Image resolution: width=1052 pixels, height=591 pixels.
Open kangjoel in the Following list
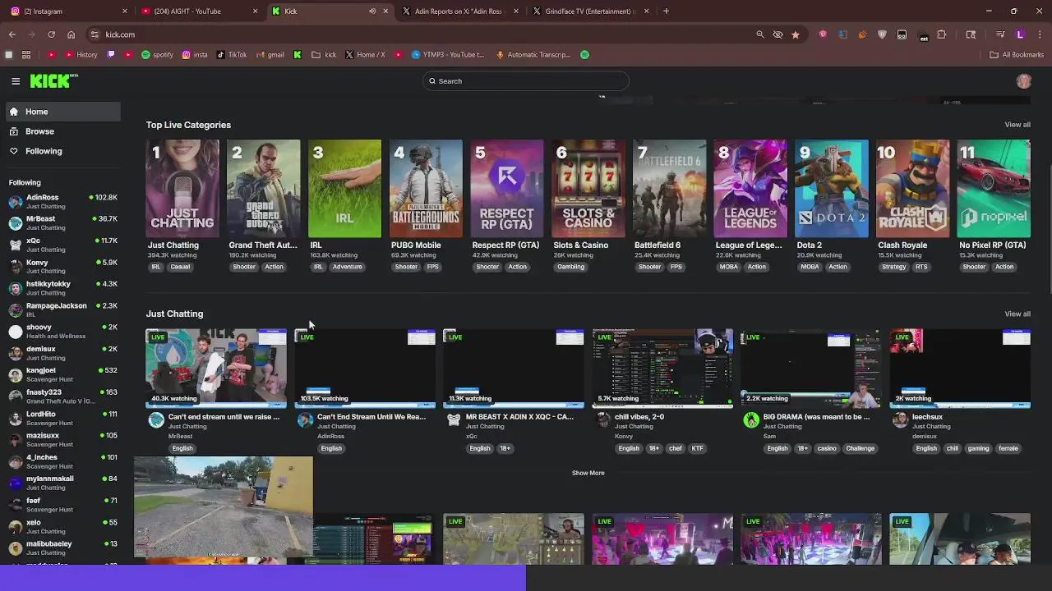click(x=62, y=374)
